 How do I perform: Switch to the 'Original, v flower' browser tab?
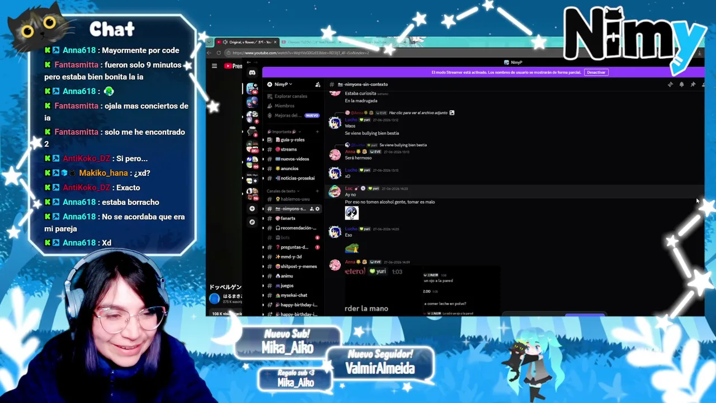(247, 42)
